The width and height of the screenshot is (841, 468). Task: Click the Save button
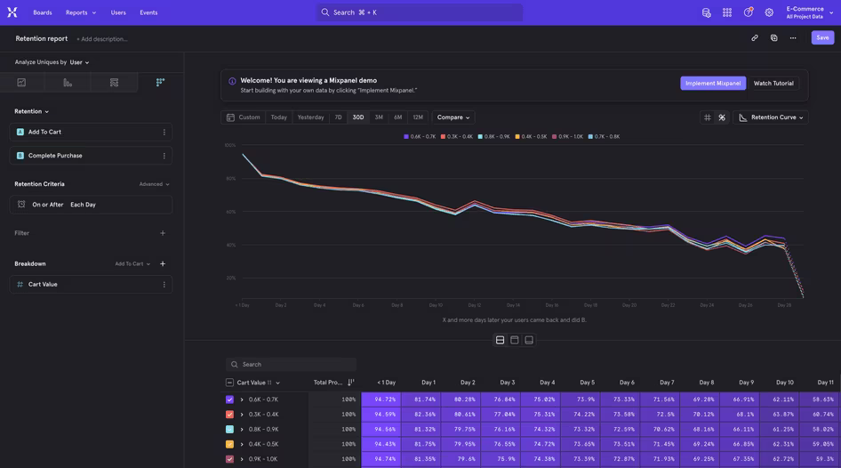pos(822,37)
